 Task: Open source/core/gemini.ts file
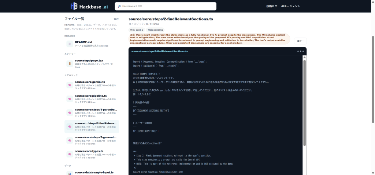point(92,85)
